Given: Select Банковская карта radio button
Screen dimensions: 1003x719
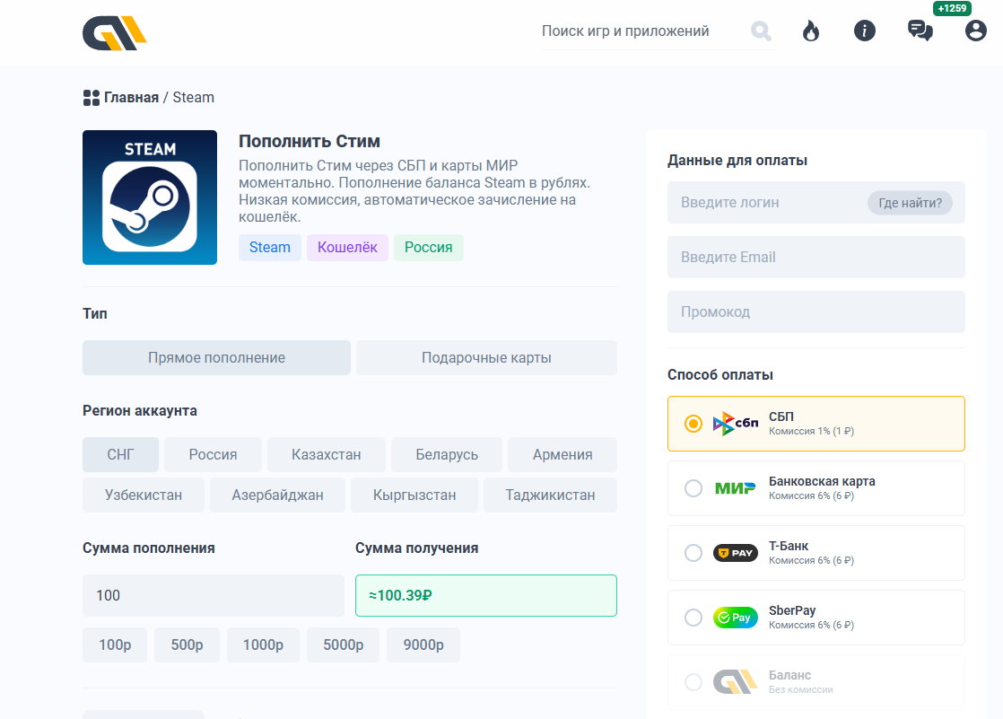Looking at the screenshot, I should [693, 488].
